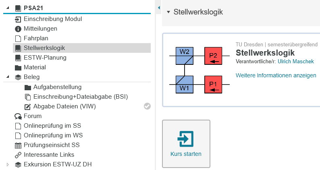Click the Abgabe Dateien completion checkmark
Screen dimensions: 320x170
(x=147, y=106)
